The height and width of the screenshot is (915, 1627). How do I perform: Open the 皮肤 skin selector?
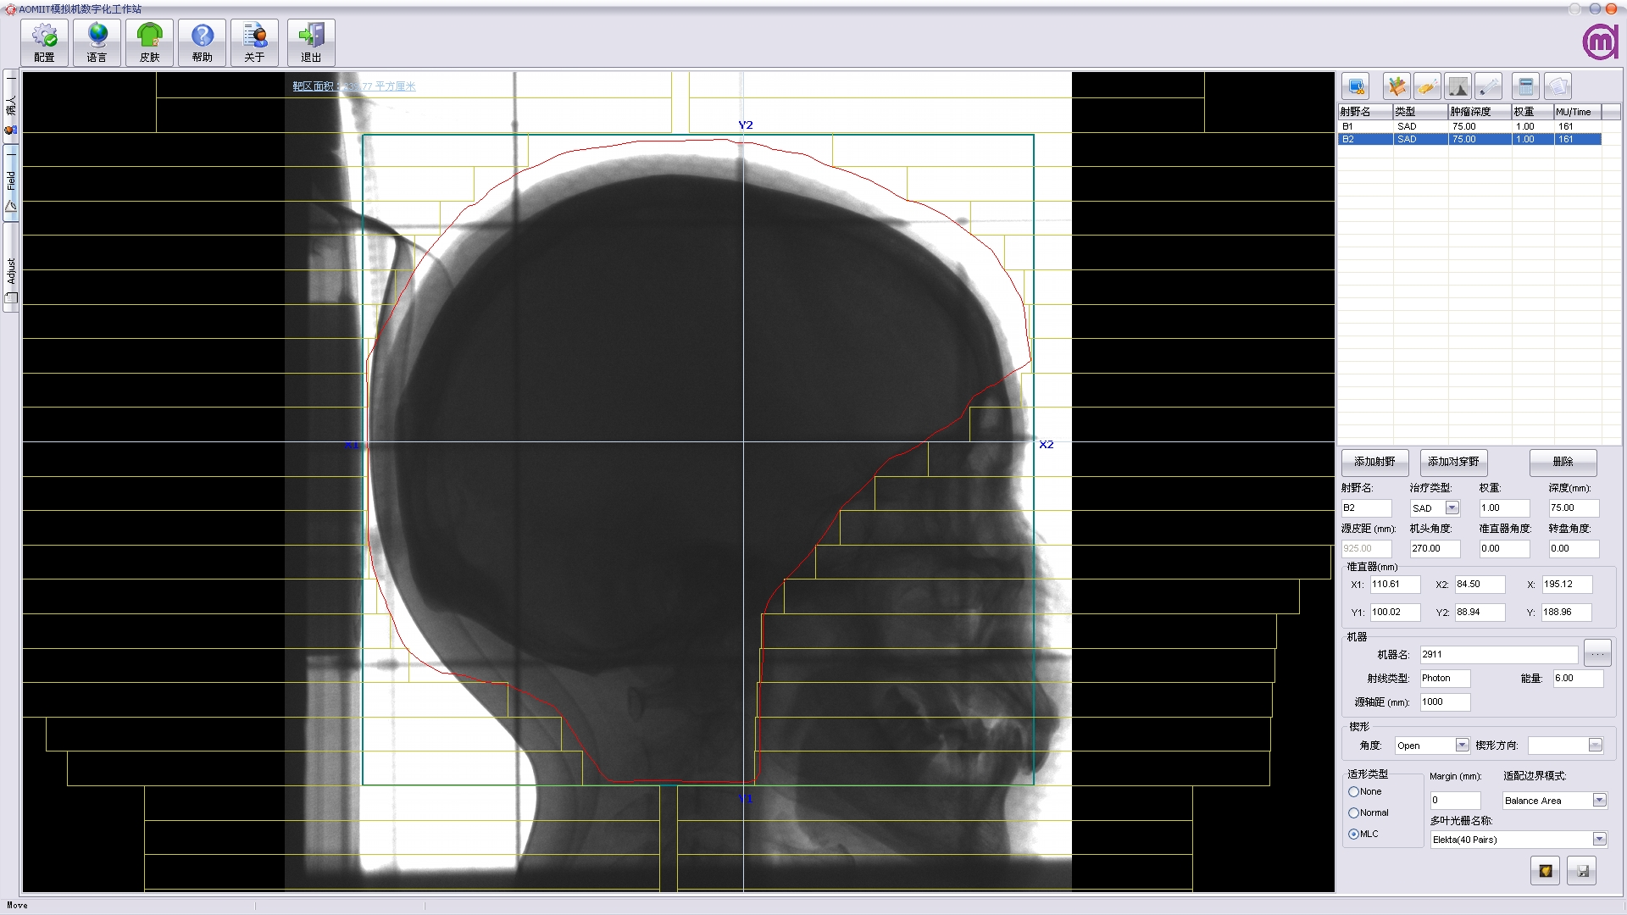tap(149, 42)
